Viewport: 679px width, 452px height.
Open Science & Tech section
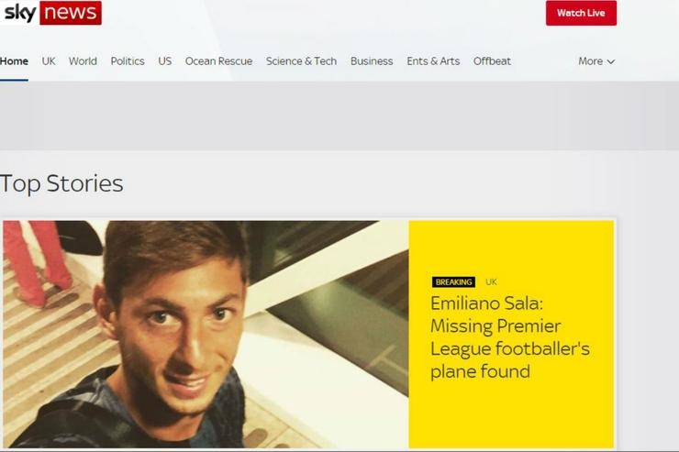pyautogui.click(x=301, y=61)
